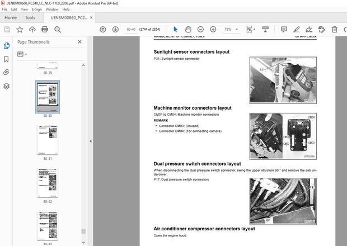The height and width of the screenshot is (246, 347).
Task: Activate the Hand pan tool
Action: point(188,29)
